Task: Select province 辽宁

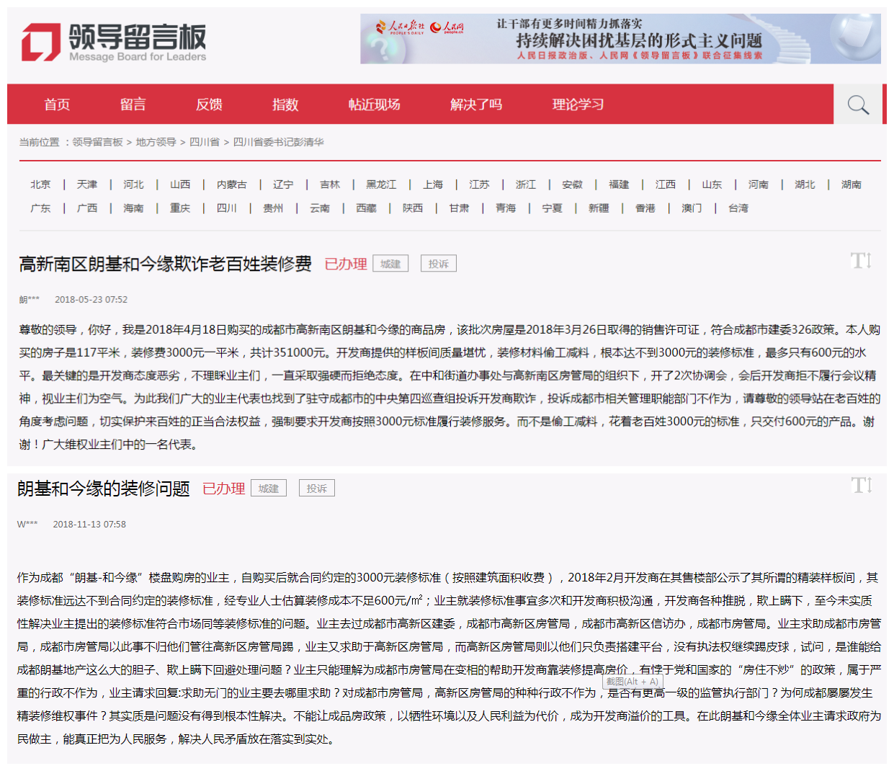Action: tap(283, 184)
